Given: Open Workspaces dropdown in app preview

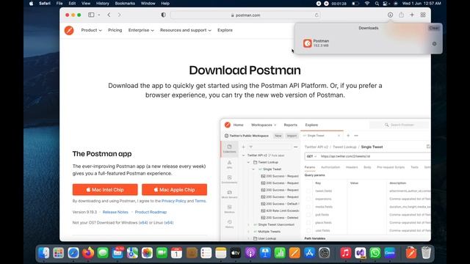Looking at the screenshot, I should click(264, 125).
